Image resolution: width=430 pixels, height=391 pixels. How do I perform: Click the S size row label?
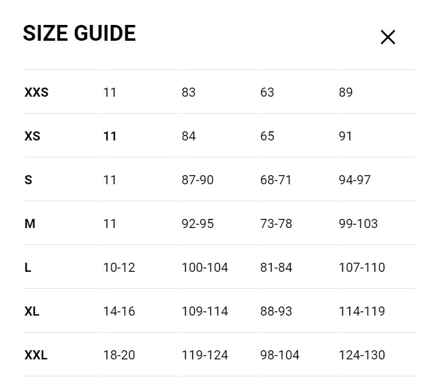28,181
